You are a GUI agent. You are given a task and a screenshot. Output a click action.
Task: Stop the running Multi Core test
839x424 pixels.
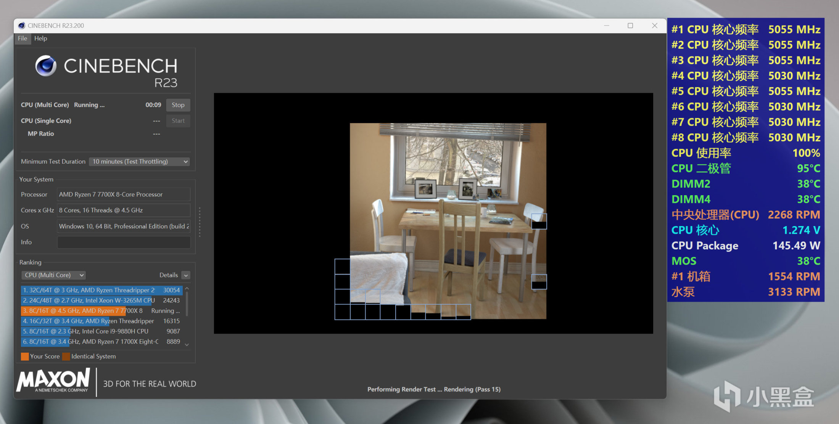pyautogui.click(x=178, y=105)
